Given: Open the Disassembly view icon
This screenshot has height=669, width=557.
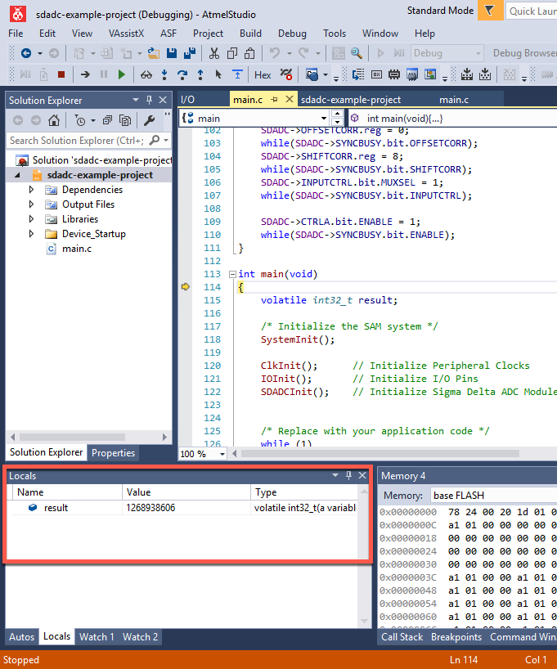Looking at the screenshot, I should (x=358, y=74).
